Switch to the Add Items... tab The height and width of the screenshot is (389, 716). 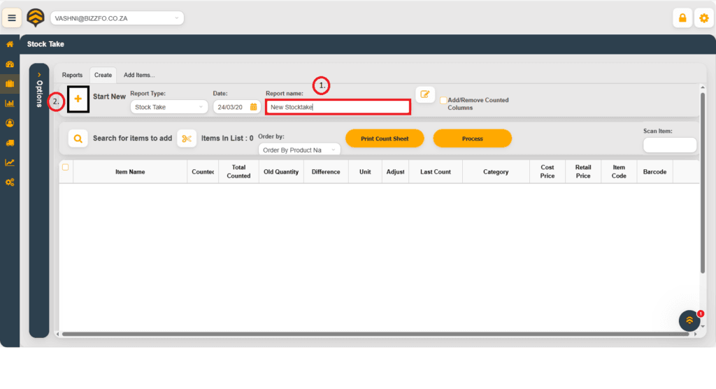pyautogui.click(x=139, y=75)
